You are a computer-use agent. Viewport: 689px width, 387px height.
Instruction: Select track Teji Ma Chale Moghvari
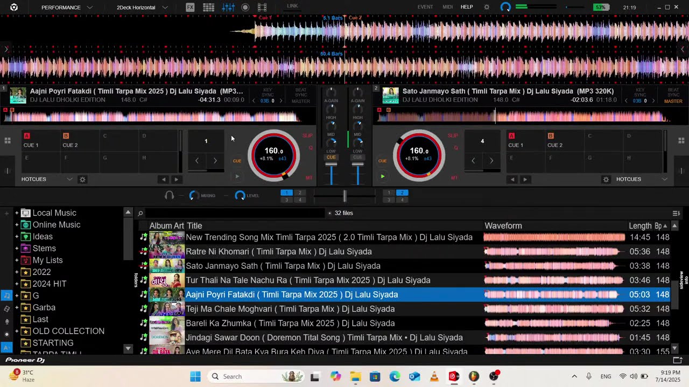click(x=290, y=309)
